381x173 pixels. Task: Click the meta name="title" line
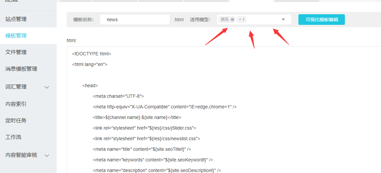coord(142,149)
